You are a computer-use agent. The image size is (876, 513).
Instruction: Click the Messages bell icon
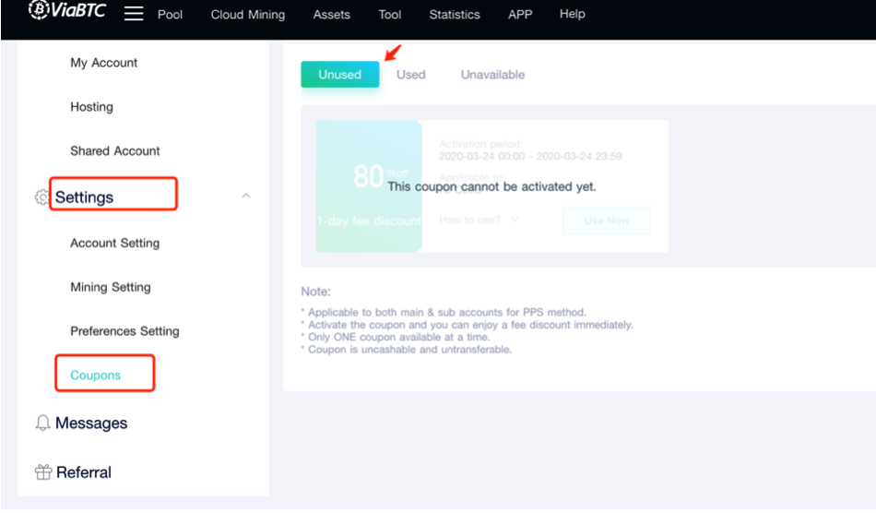42,423
